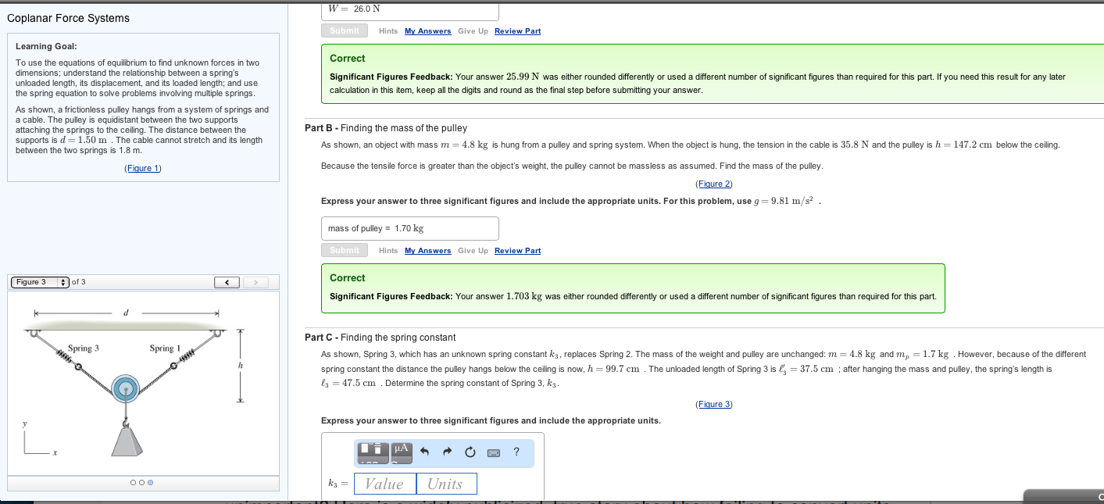Image resolution: width=1104 pixels, height=504 pixels.
Task: Open My Answers in Part B
Action: [427, 251]
